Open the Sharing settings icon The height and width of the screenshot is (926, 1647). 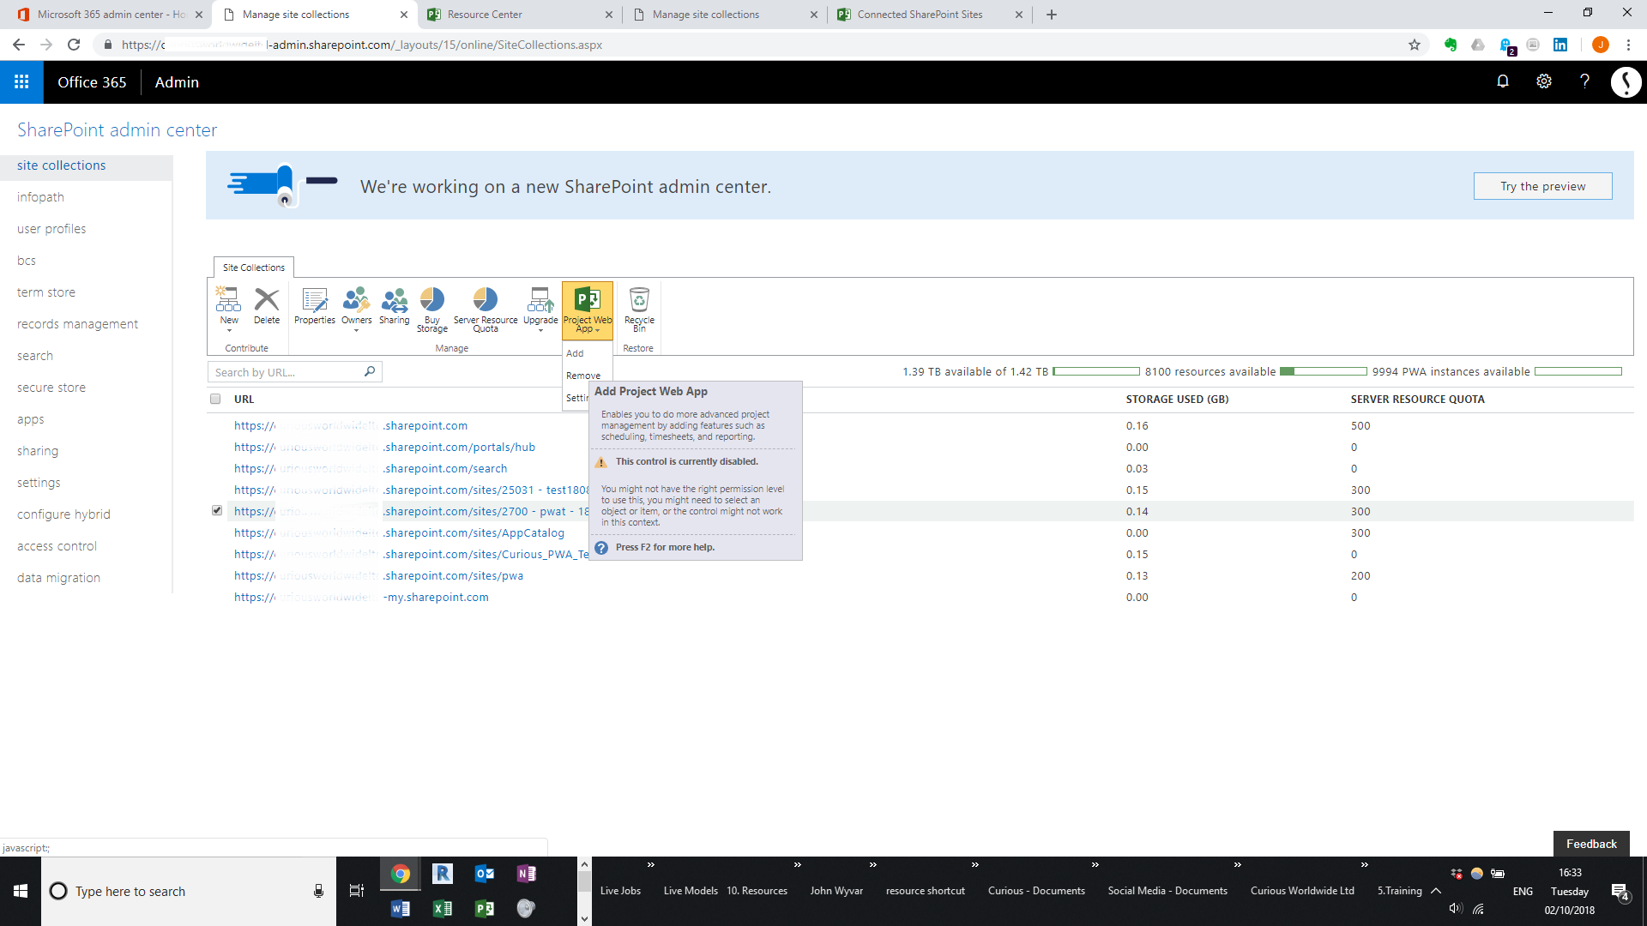point(395,306)
